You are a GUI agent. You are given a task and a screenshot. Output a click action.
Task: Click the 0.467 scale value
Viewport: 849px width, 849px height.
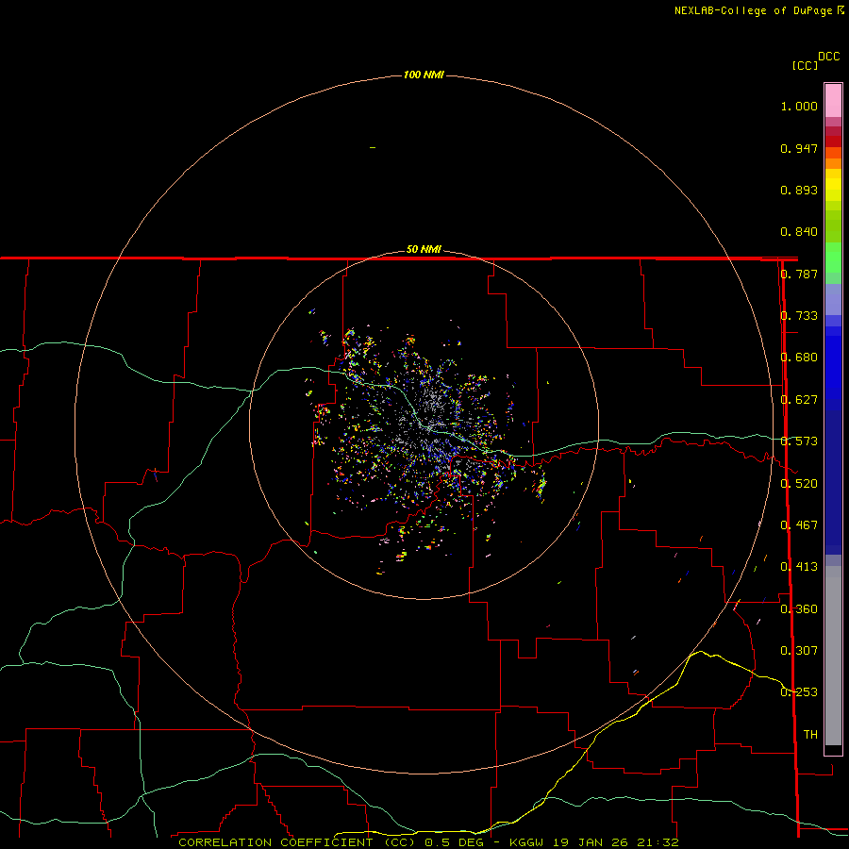point(799,525)
